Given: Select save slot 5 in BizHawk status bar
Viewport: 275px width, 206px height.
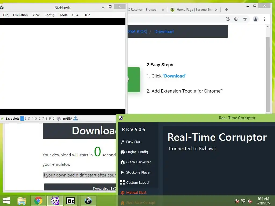Looking at the screenshot, I should coord(36,118).
